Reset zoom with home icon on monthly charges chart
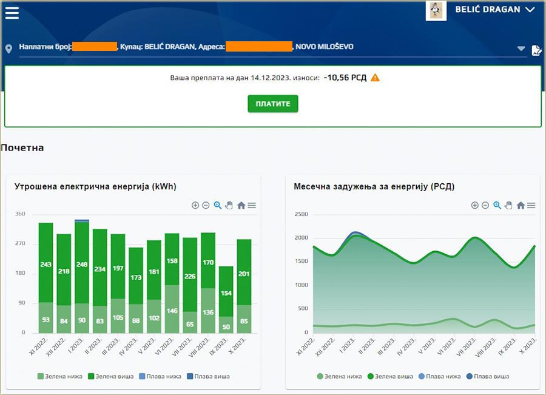 (521, 206)
